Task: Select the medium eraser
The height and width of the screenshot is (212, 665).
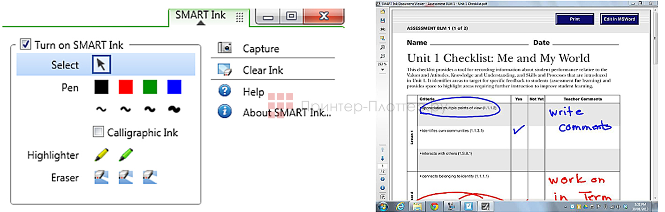Action: 126,177
